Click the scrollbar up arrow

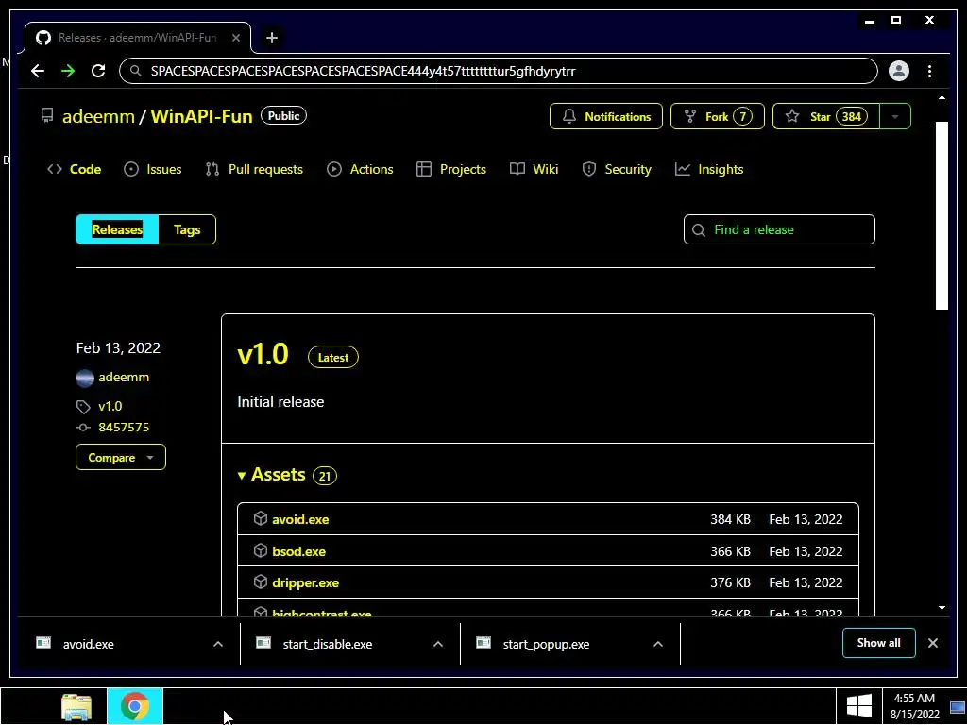(x=942, y=97)
